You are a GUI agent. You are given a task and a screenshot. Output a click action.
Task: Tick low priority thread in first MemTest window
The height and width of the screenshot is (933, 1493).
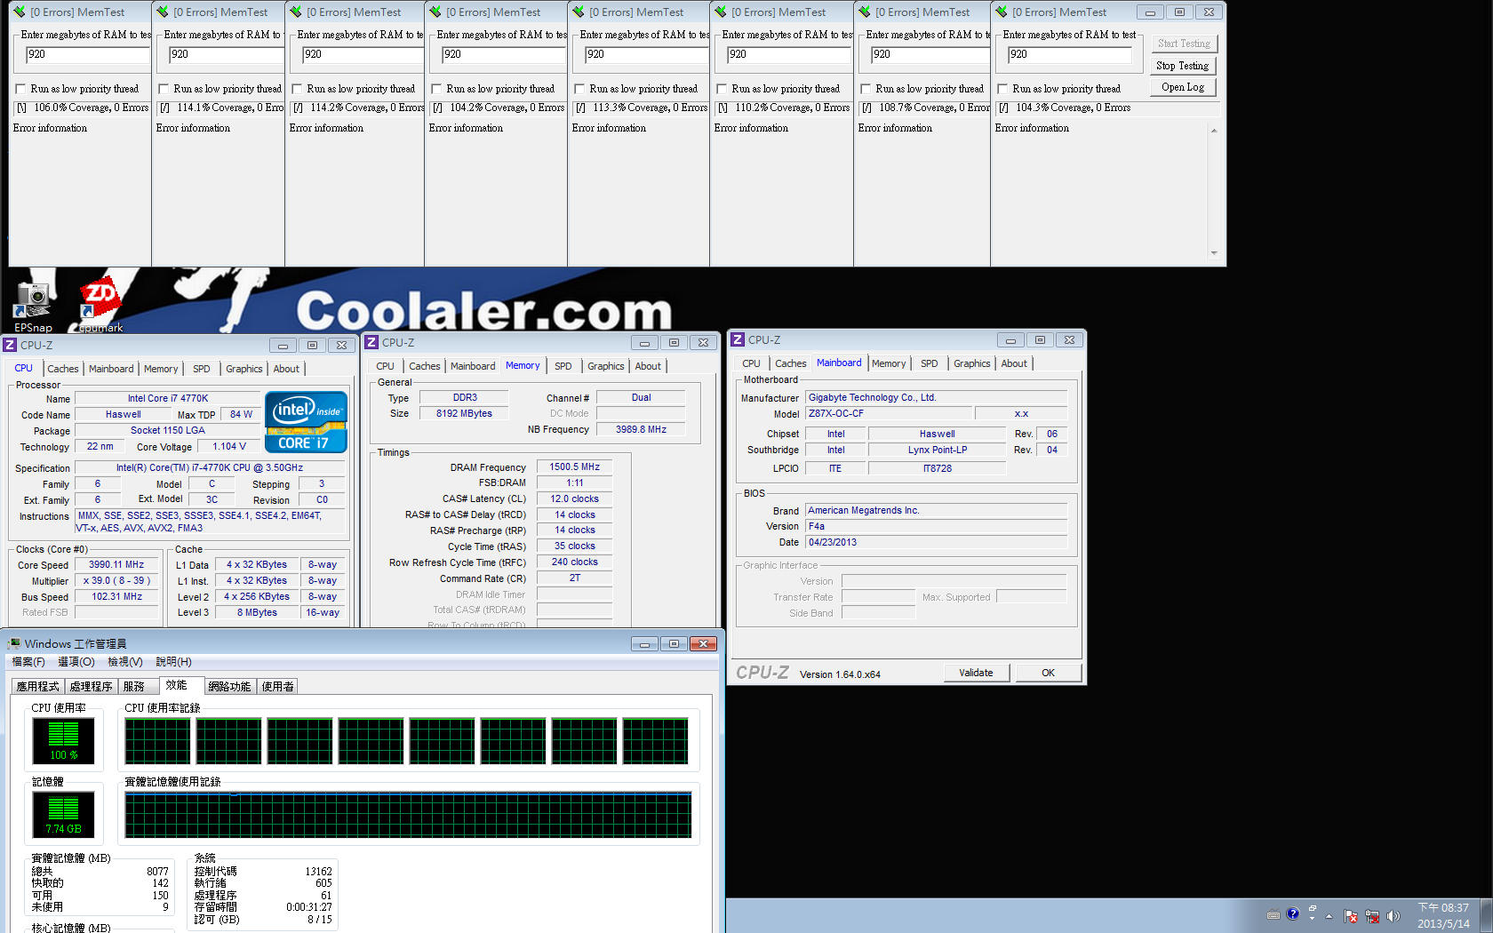20,89
